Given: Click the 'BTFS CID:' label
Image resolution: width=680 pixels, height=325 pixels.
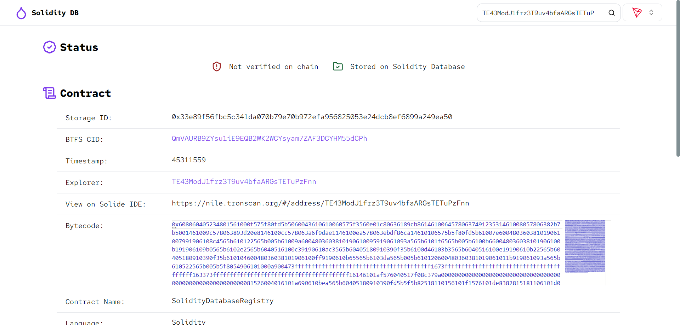Looking at the screenshot, I should 84,140.
